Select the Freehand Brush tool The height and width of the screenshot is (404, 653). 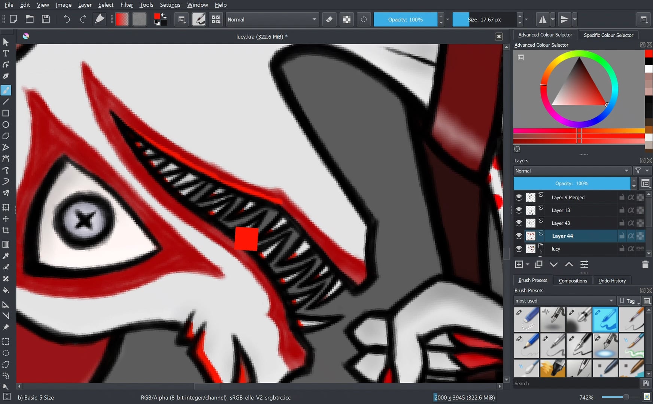point(6,90)
